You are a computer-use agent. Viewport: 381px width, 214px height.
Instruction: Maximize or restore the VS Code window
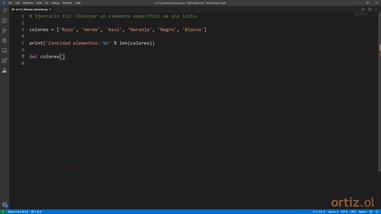coord(367,3)
